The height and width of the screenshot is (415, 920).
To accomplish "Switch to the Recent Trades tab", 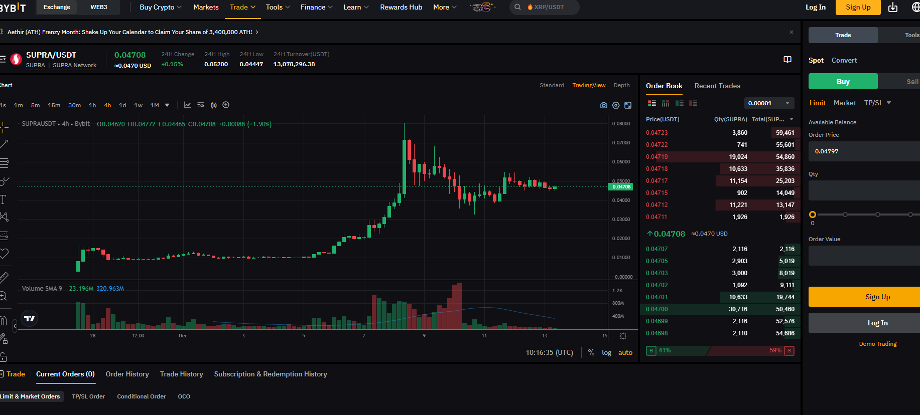I will tap(717, 86).
